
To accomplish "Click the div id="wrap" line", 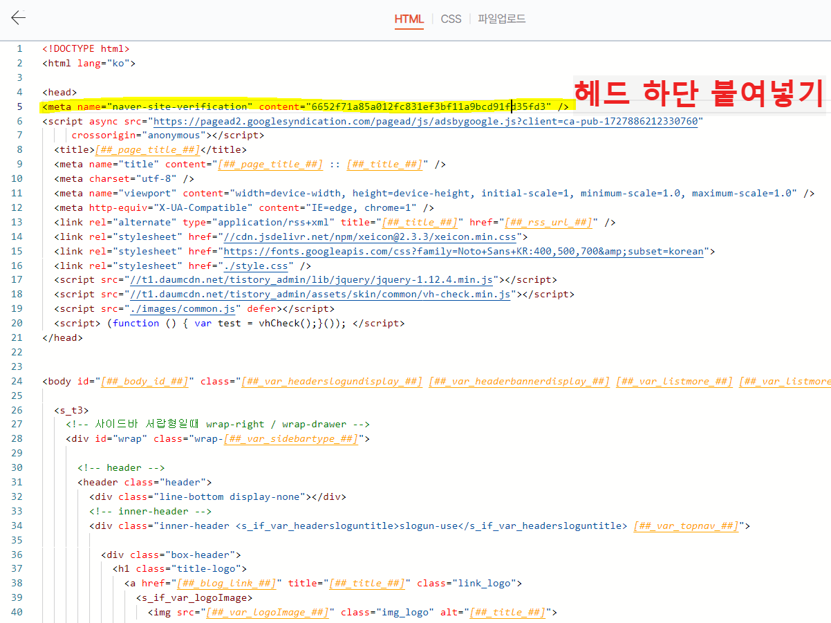I will point(218,440).
